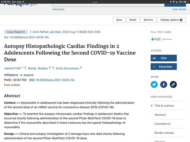The image size is (190, 142).
Task: Click the blue Search button
Action: [x=175, y=5]
